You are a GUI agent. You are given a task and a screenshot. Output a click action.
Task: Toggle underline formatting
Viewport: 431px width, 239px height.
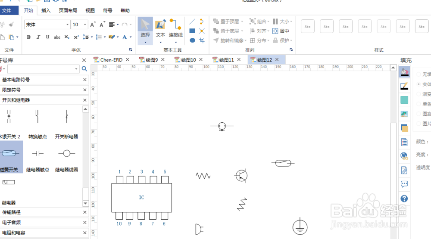[x=47, y=37]
